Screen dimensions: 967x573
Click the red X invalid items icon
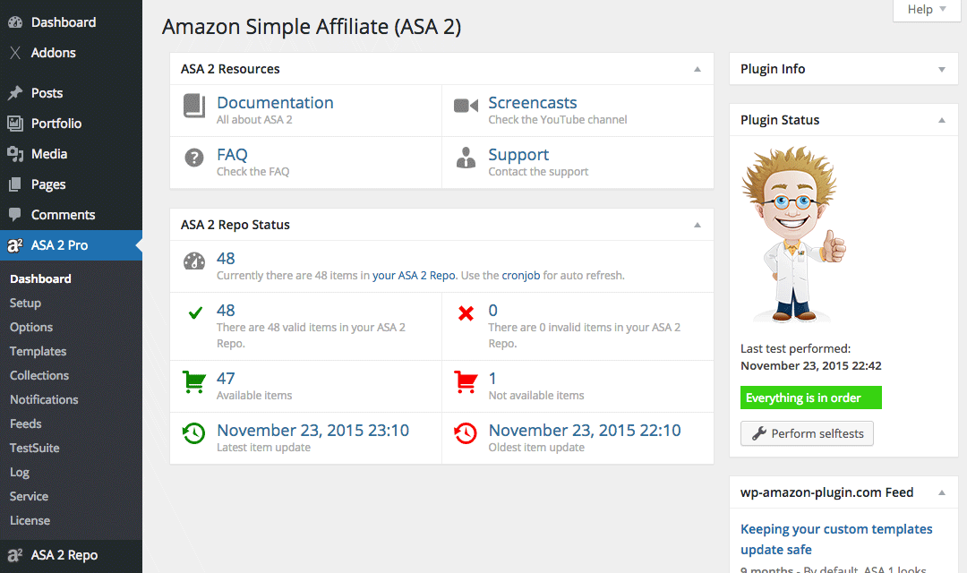pyautogui.click(x=466, y=313)
